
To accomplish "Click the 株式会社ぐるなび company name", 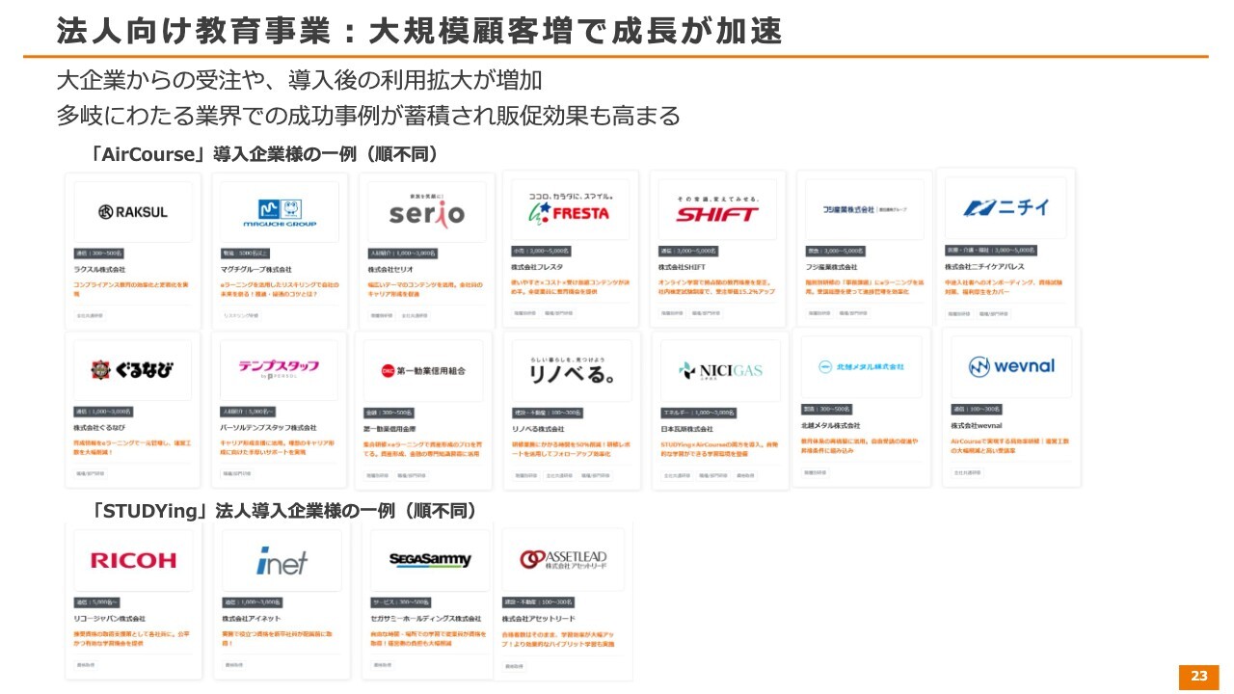I will (100, 427).
